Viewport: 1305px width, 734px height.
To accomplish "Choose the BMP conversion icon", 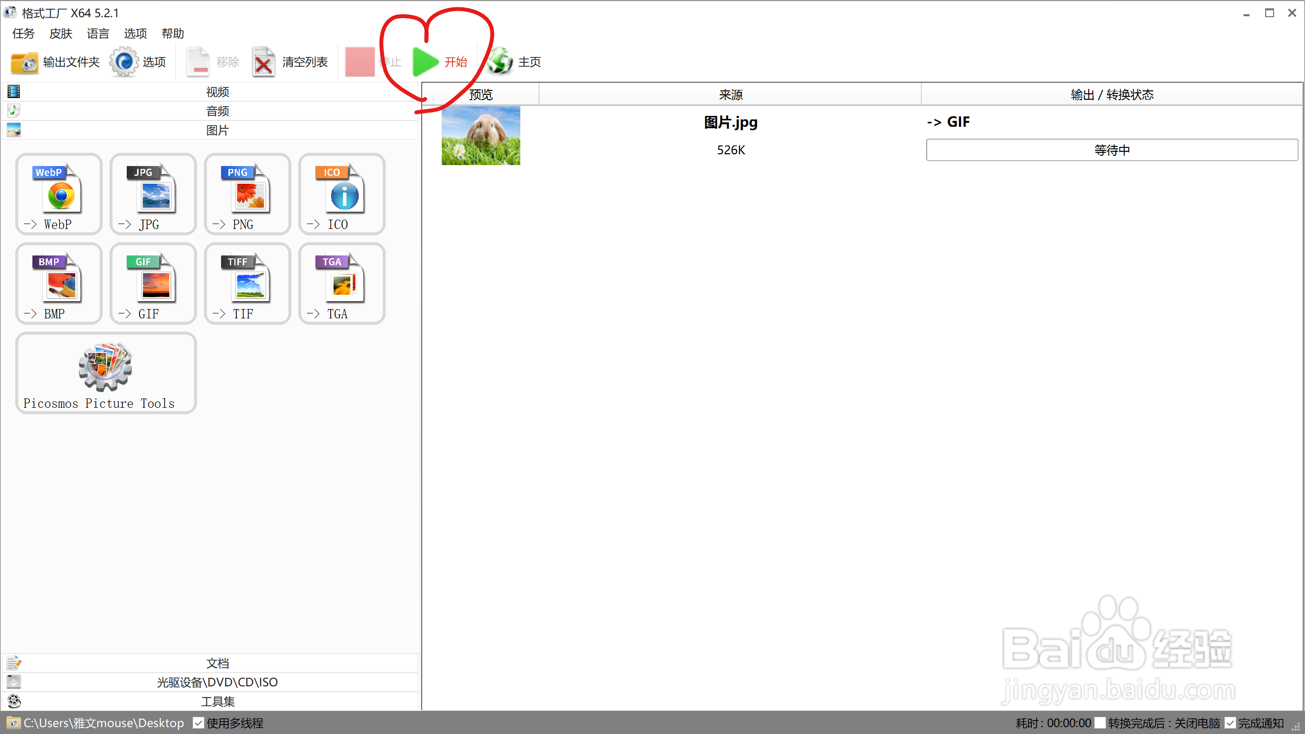I will (x=59, y=283).
